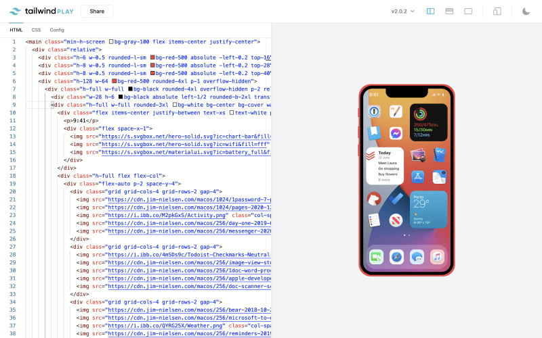Tap the Pages app icon in preview

pos(396,112)
